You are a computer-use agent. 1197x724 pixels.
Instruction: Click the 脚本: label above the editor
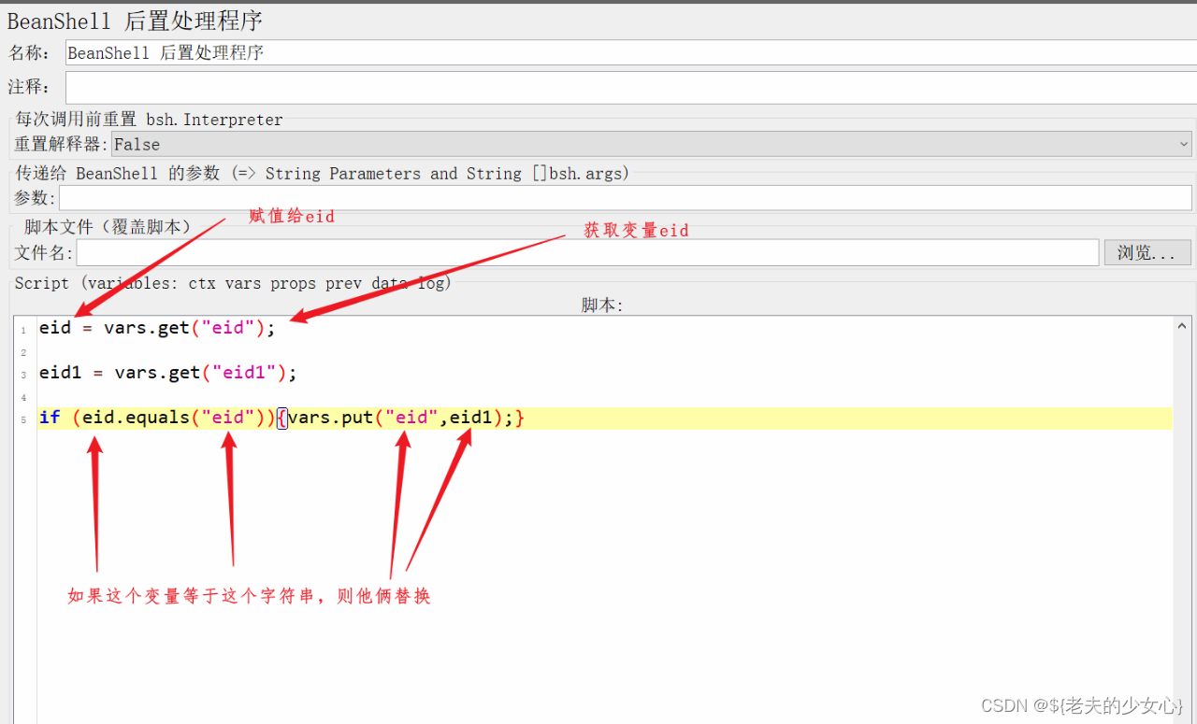coord(602,305)
